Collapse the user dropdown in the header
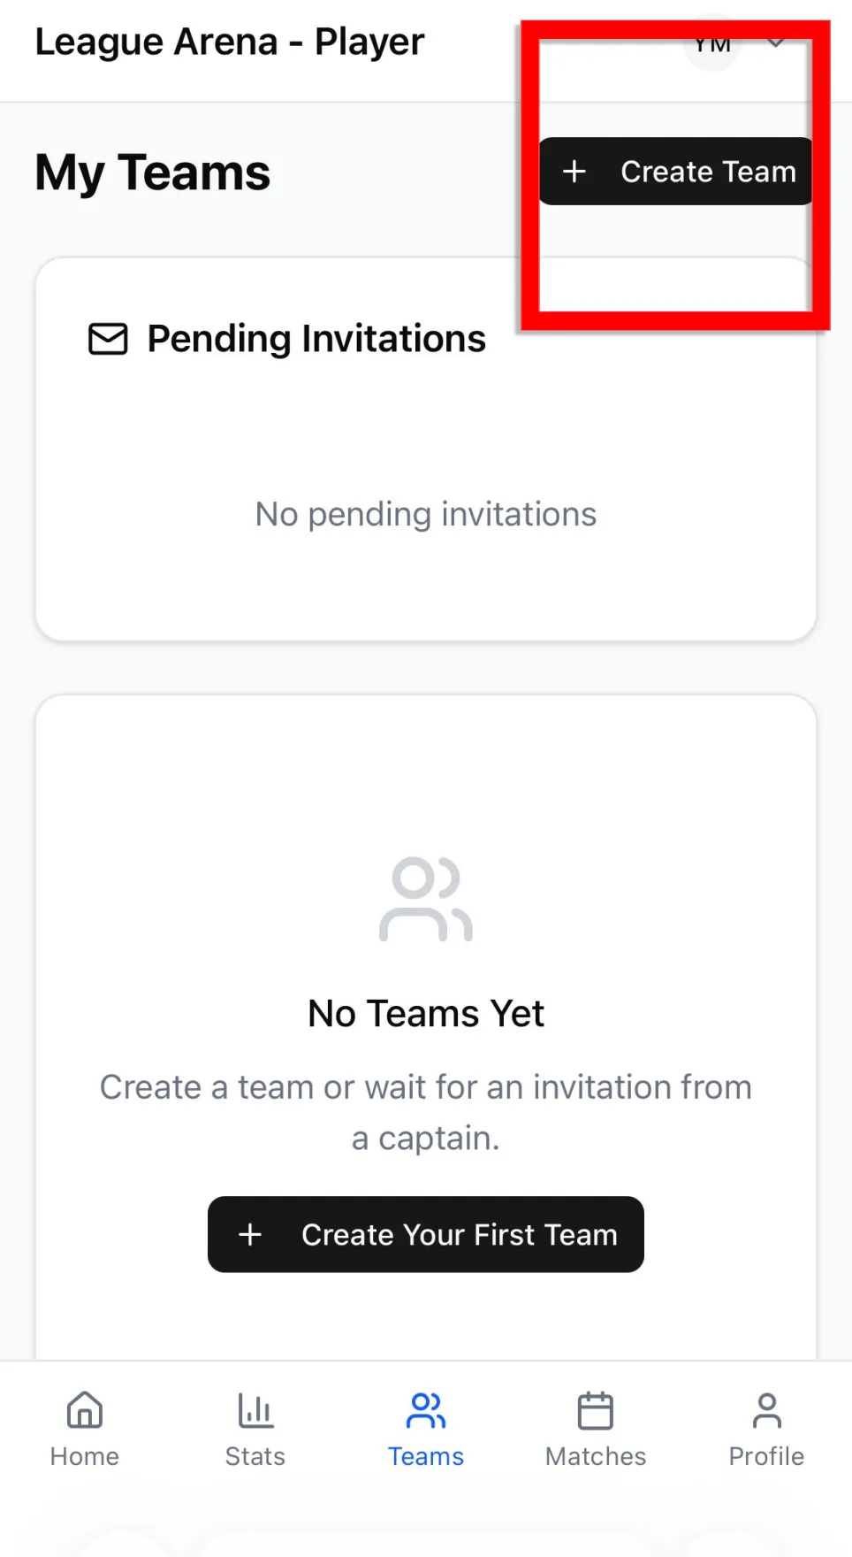 click(775, 42)
